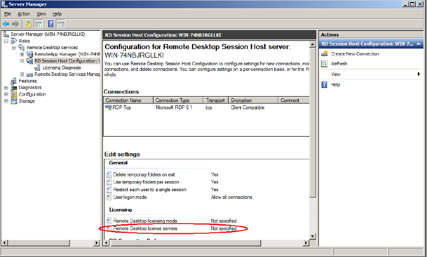Viewport: 427px width, 257px height.
Task: Click the Configuration node icon
Action: 14,94
